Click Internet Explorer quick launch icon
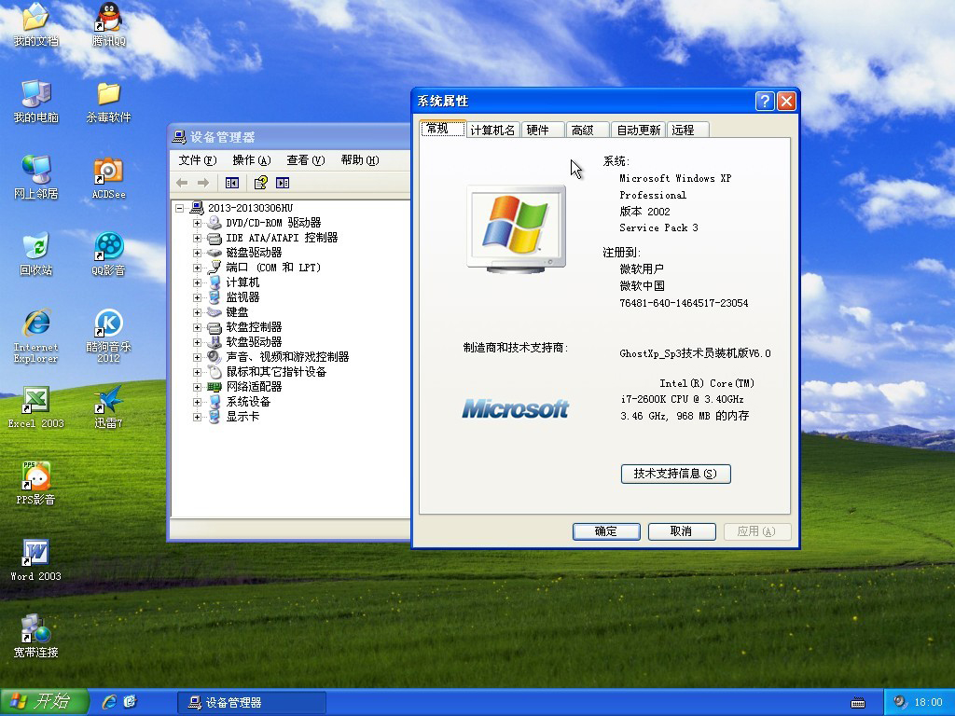 109,702
